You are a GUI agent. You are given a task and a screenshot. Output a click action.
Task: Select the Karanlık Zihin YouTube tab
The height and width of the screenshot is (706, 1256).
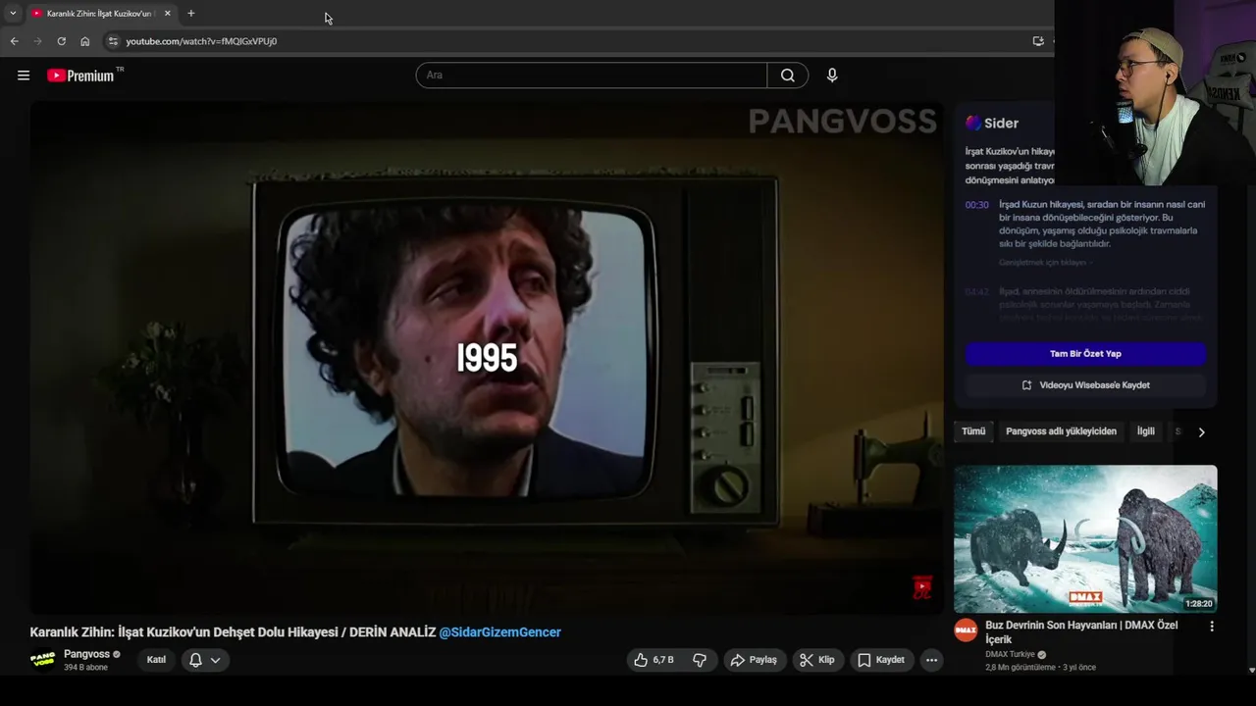(x=100, y=14)
